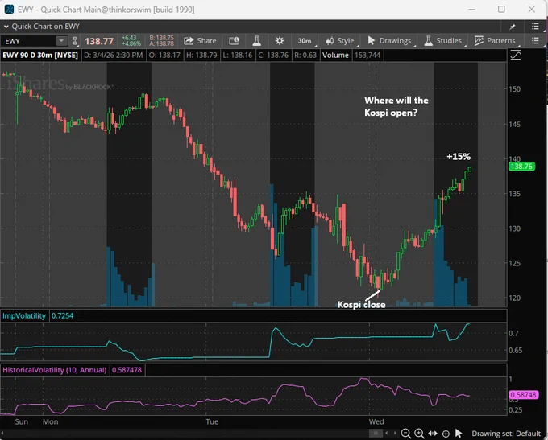Screen dimensions: 548x440
Task: Click the scroll right arrow near scrollbar
Action: 395,433
